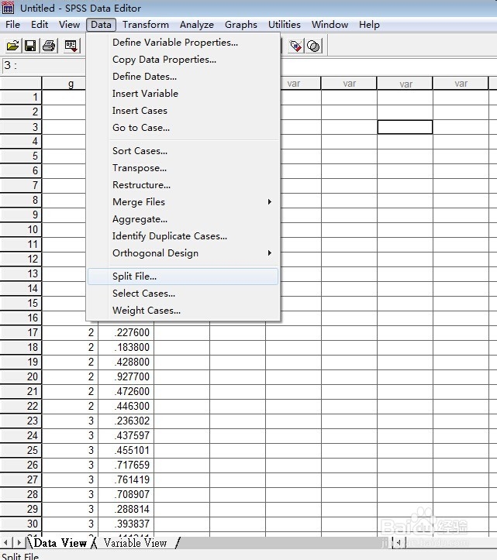497x560 pixels.
Task: Choose Define Dates menu item
Action: tap(183, 77)
